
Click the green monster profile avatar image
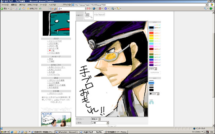pos(56,23)
